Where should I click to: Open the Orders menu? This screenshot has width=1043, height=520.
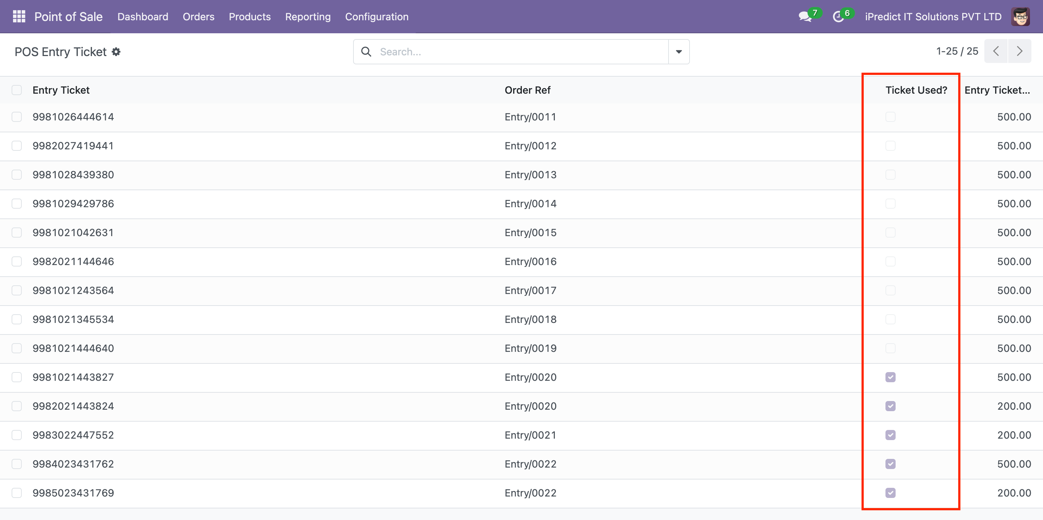pos(198,17)
